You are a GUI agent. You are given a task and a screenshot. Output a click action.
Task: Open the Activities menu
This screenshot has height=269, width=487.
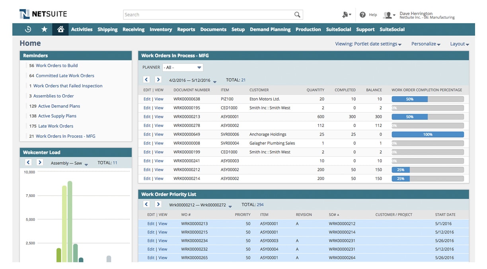click(x=82, y=29)
